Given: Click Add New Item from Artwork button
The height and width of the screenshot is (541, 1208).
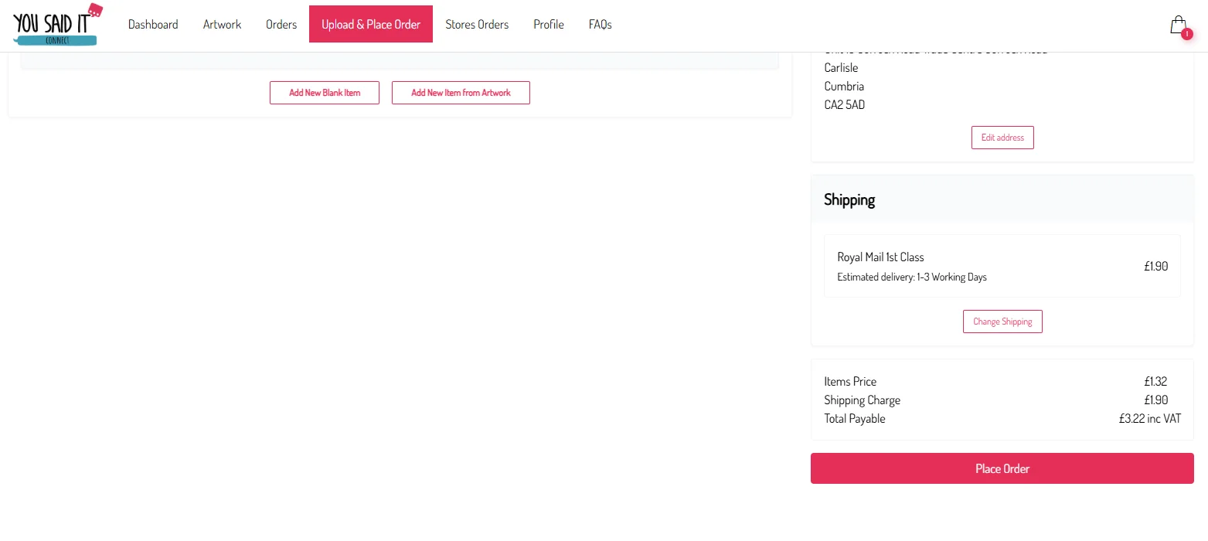Looking at the screenshot, I should tap(461, 93).
